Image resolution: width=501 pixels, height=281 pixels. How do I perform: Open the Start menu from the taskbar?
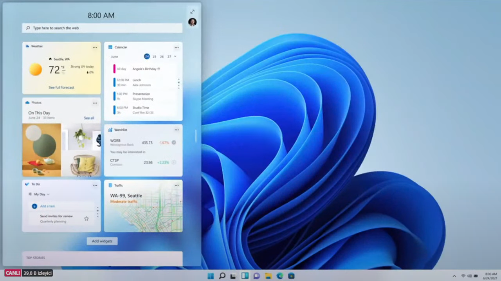pos(211,276)
